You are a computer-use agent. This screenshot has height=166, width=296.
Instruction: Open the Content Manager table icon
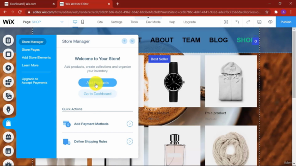8,151
